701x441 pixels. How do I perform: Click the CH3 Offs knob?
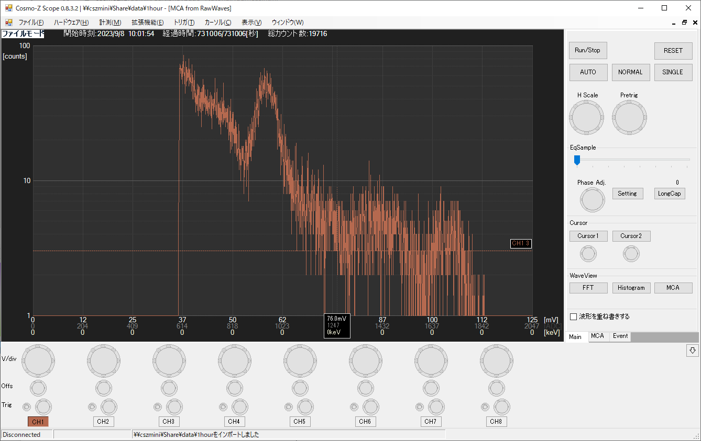[x=169, y=388]
